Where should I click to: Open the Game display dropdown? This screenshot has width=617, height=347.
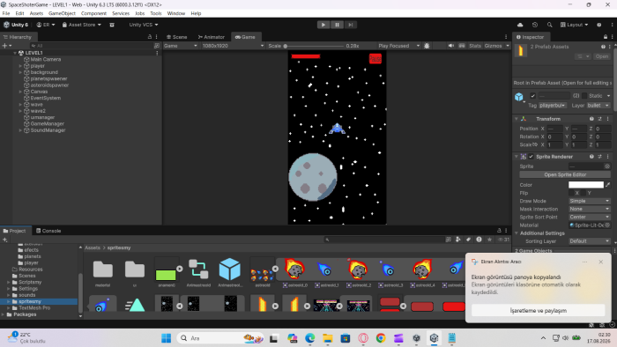point(181,46)
